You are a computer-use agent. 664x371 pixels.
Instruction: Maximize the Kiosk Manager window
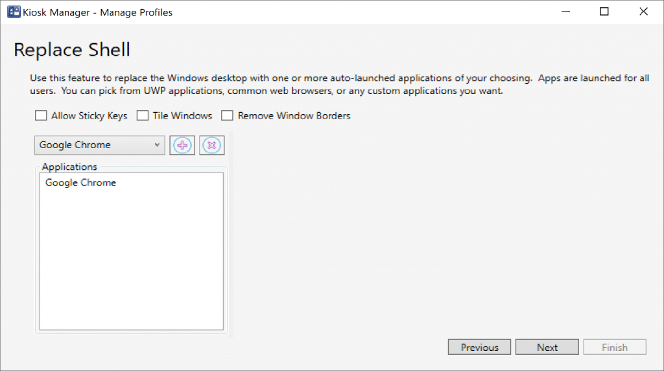point(604,12)
